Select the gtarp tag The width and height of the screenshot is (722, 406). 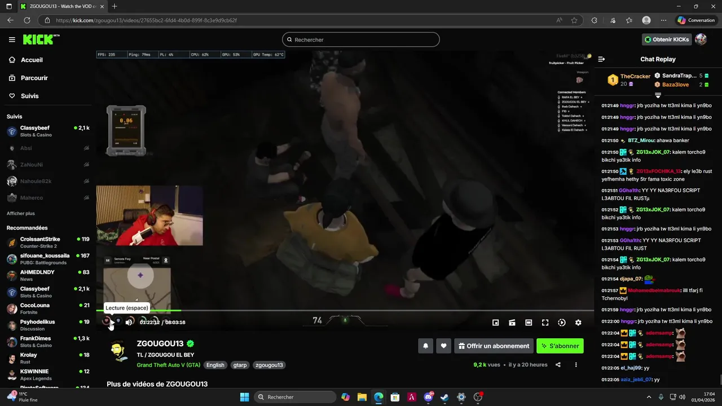[240, 365]
